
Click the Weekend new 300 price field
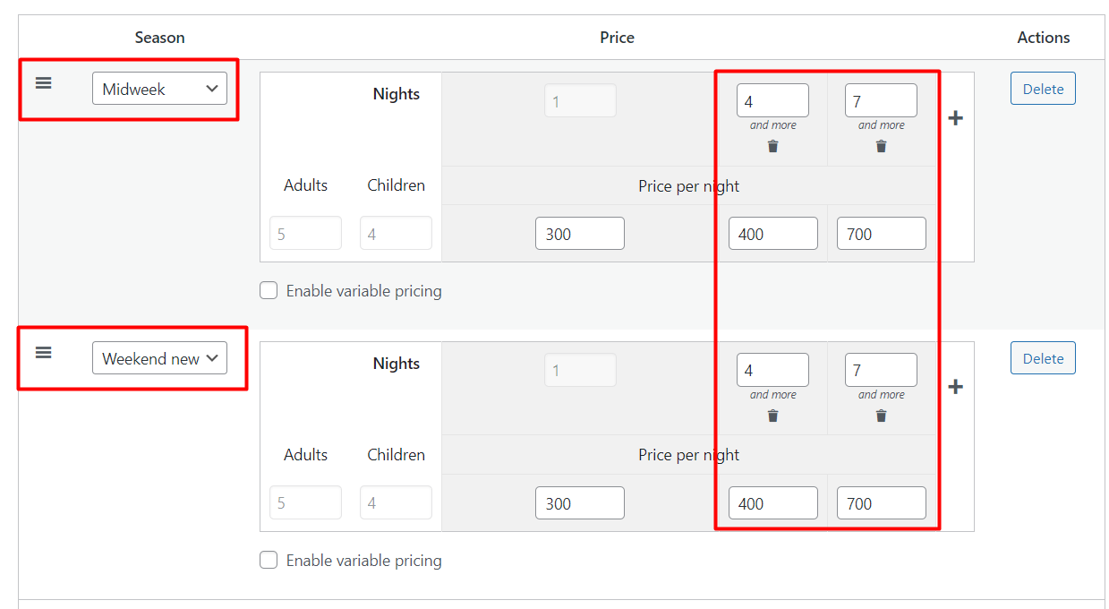[580, 503]
